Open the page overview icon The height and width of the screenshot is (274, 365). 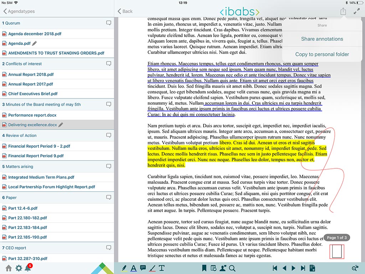(312, 268)
